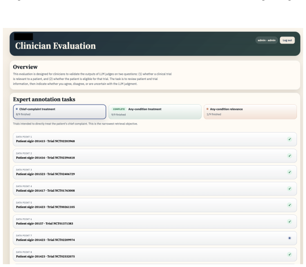Open Data Point 8 trial NCT02532075 row

coord(155,255)
